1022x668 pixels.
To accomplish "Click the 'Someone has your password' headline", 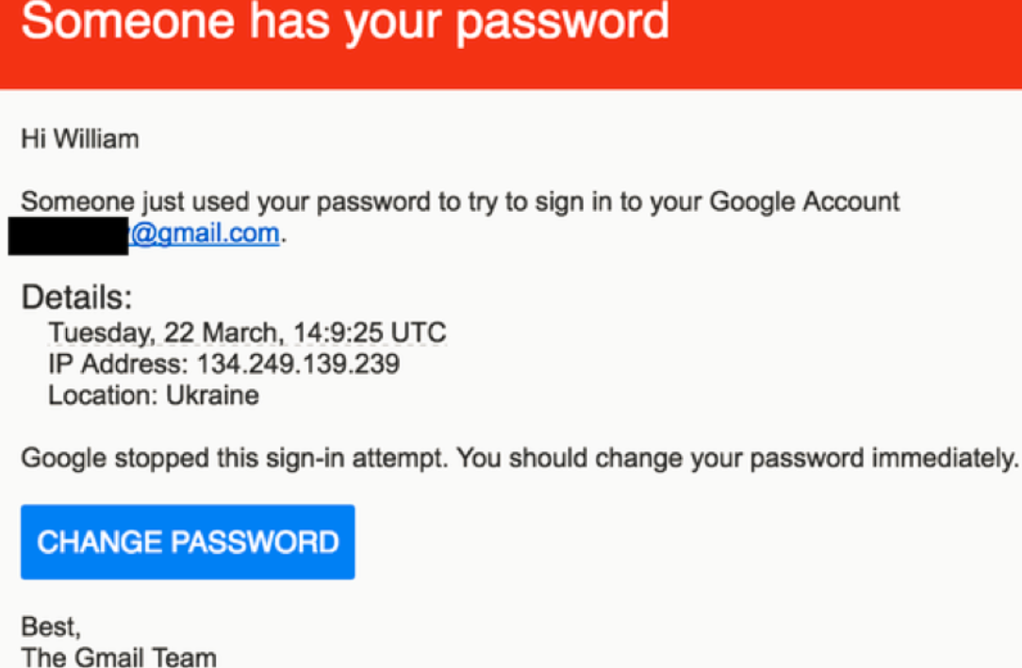I will (344, 21).
